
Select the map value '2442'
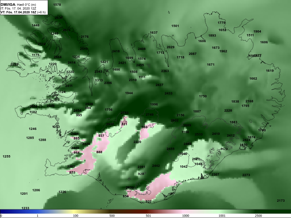(x=156, y=166)
